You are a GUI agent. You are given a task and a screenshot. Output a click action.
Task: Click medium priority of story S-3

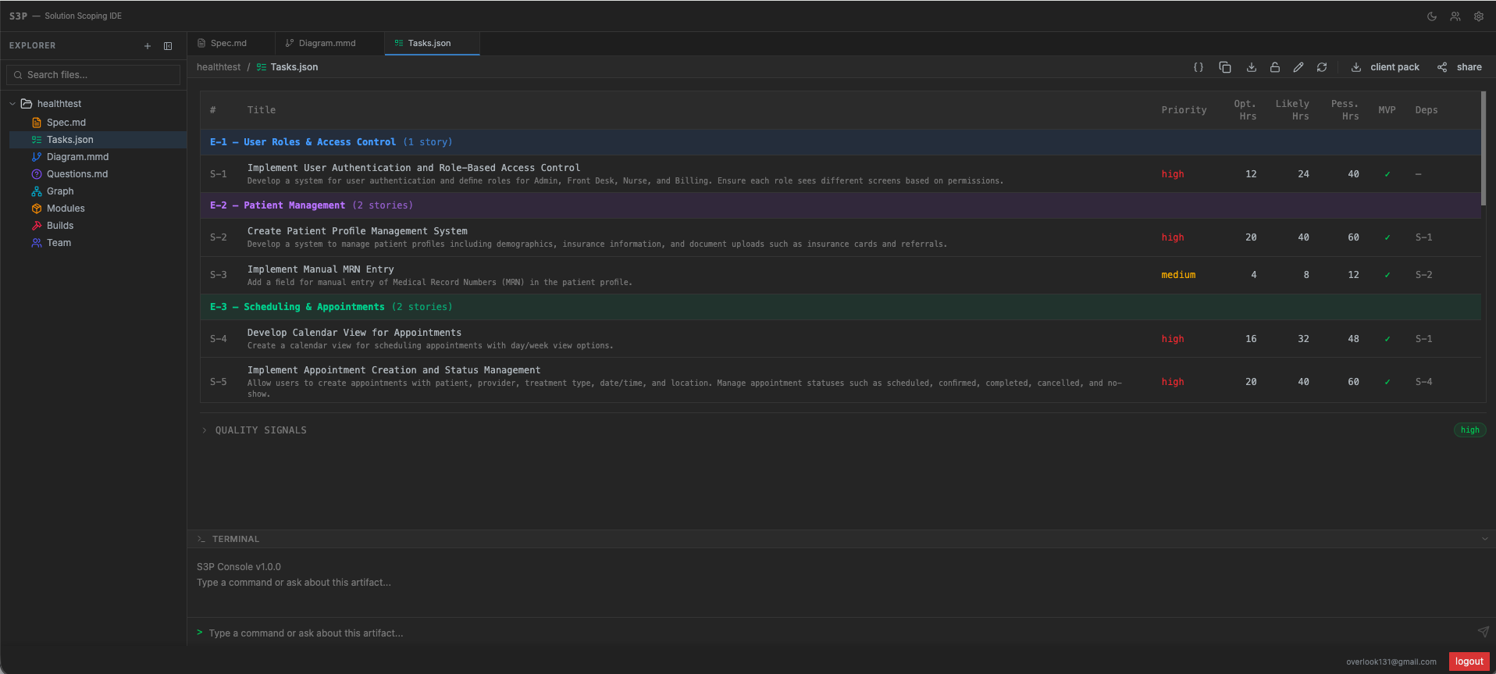(x=1178, y=275)
